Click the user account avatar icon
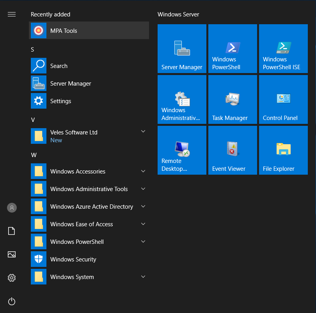The width and height of the screenshot is (316, 313). point(12,207)
